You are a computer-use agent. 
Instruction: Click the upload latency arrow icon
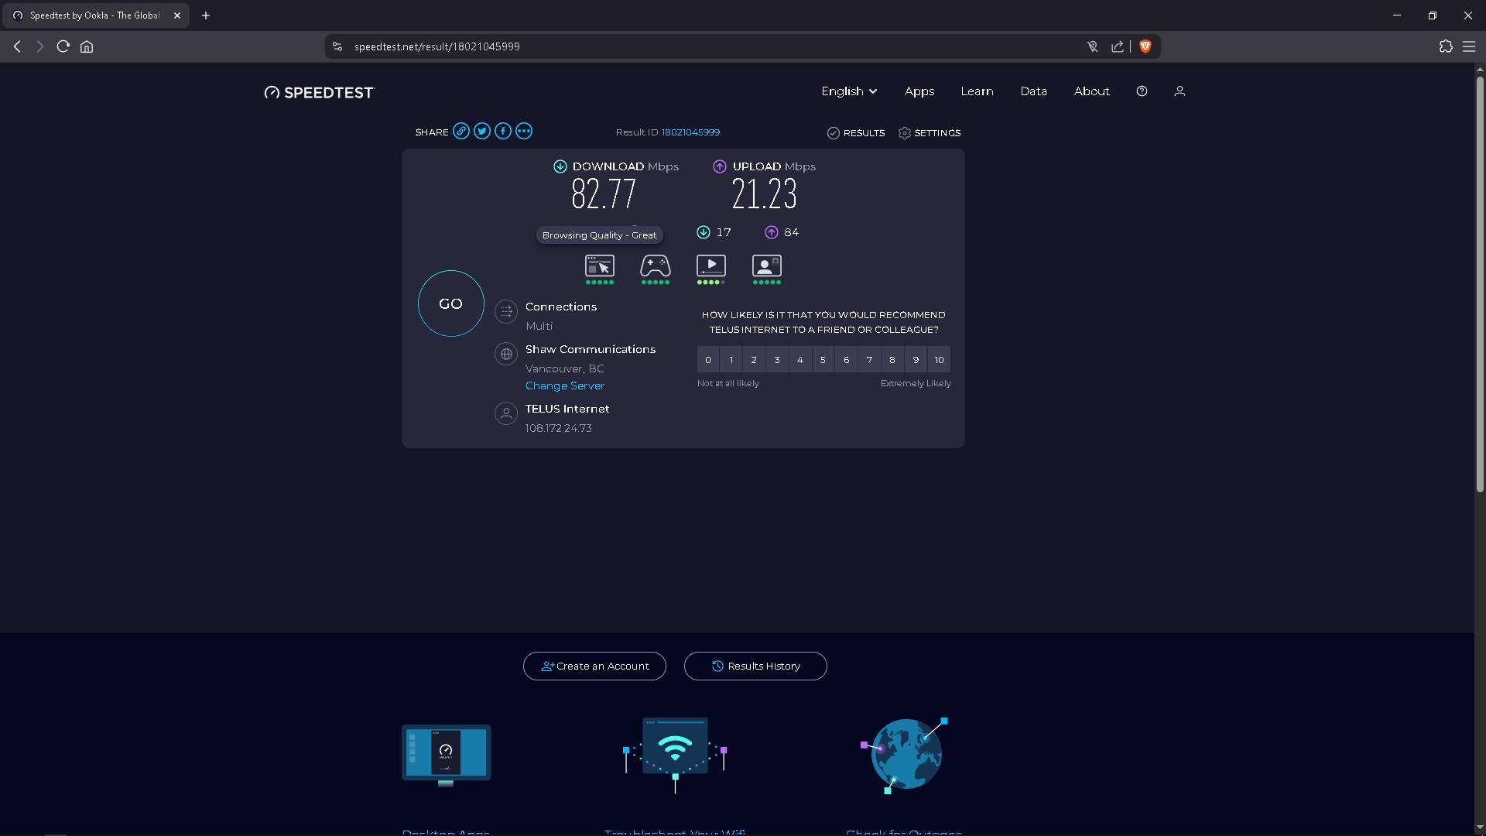[772, 232]
